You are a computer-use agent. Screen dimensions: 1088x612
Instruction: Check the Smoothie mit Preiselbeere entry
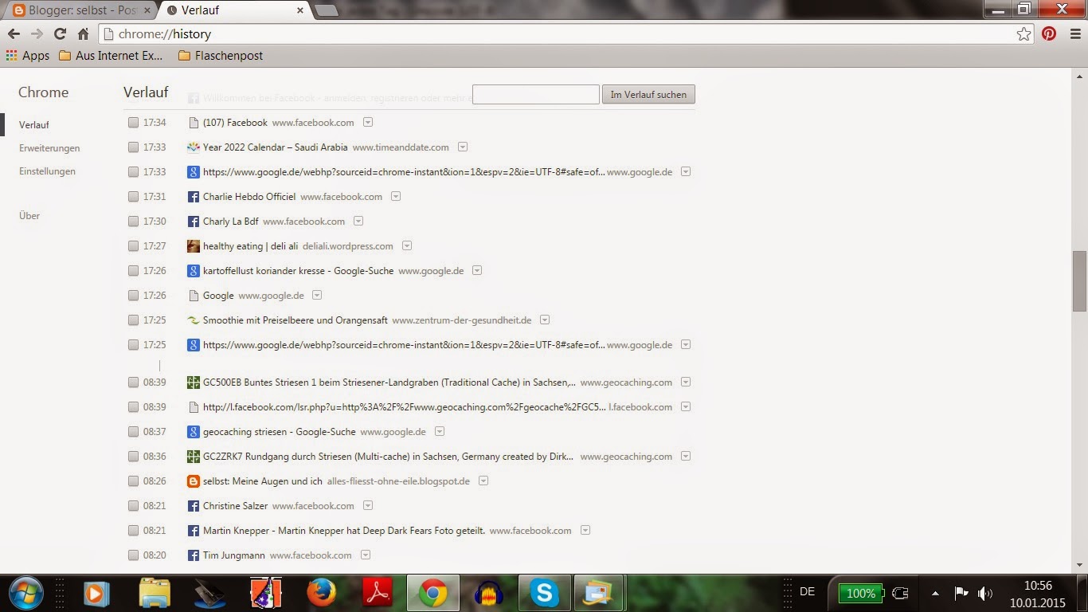tap(133, 320)
